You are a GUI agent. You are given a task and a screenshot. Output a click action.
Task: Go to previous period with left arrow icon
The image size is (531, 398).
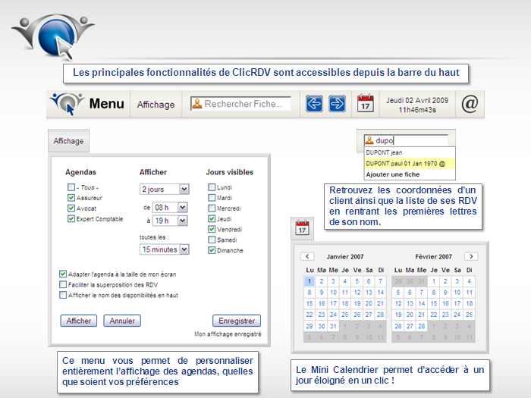coord(314,104)
